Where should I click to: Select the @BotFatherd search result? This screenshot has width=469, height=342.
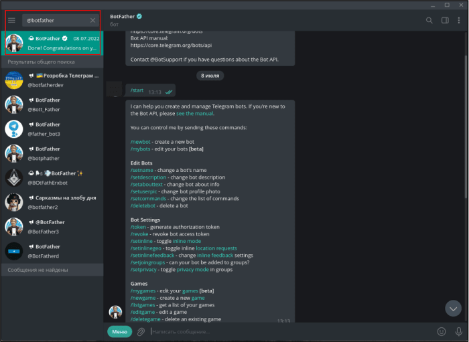52,251
